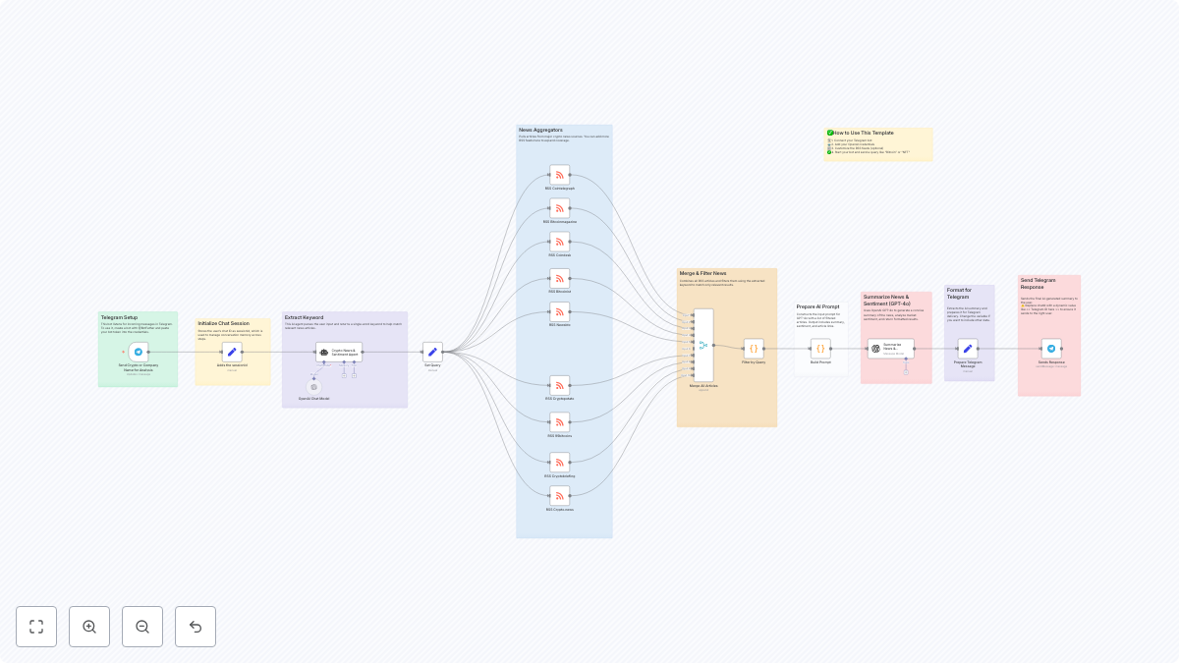Fit the workflow to the screen

(x=36, y=627)
